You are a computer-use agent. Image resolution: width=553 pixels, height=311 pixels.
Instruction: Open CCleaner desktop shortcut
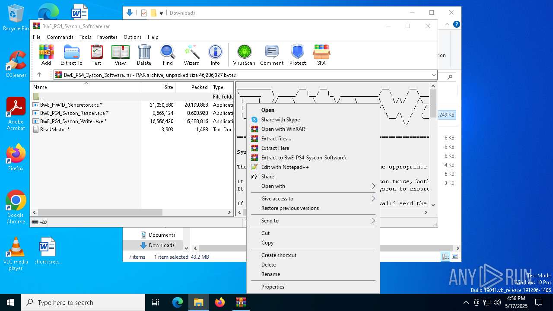click(16, 64)
